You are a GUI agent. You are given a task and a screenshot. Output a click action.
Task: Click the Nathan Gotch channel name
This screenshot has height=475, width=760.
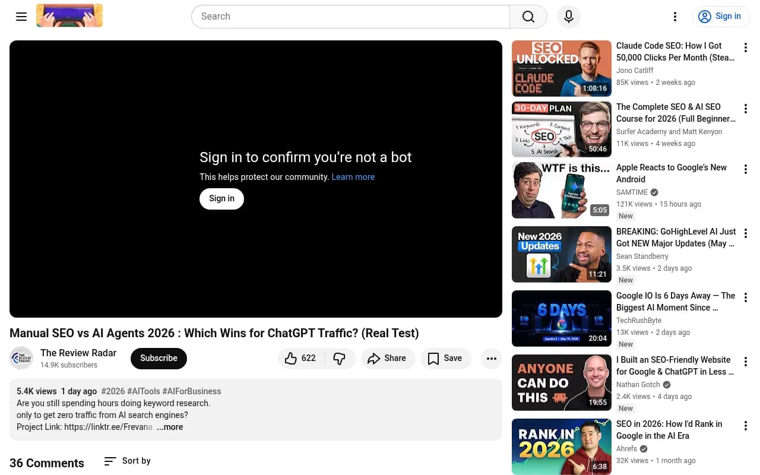coord(638,385)
